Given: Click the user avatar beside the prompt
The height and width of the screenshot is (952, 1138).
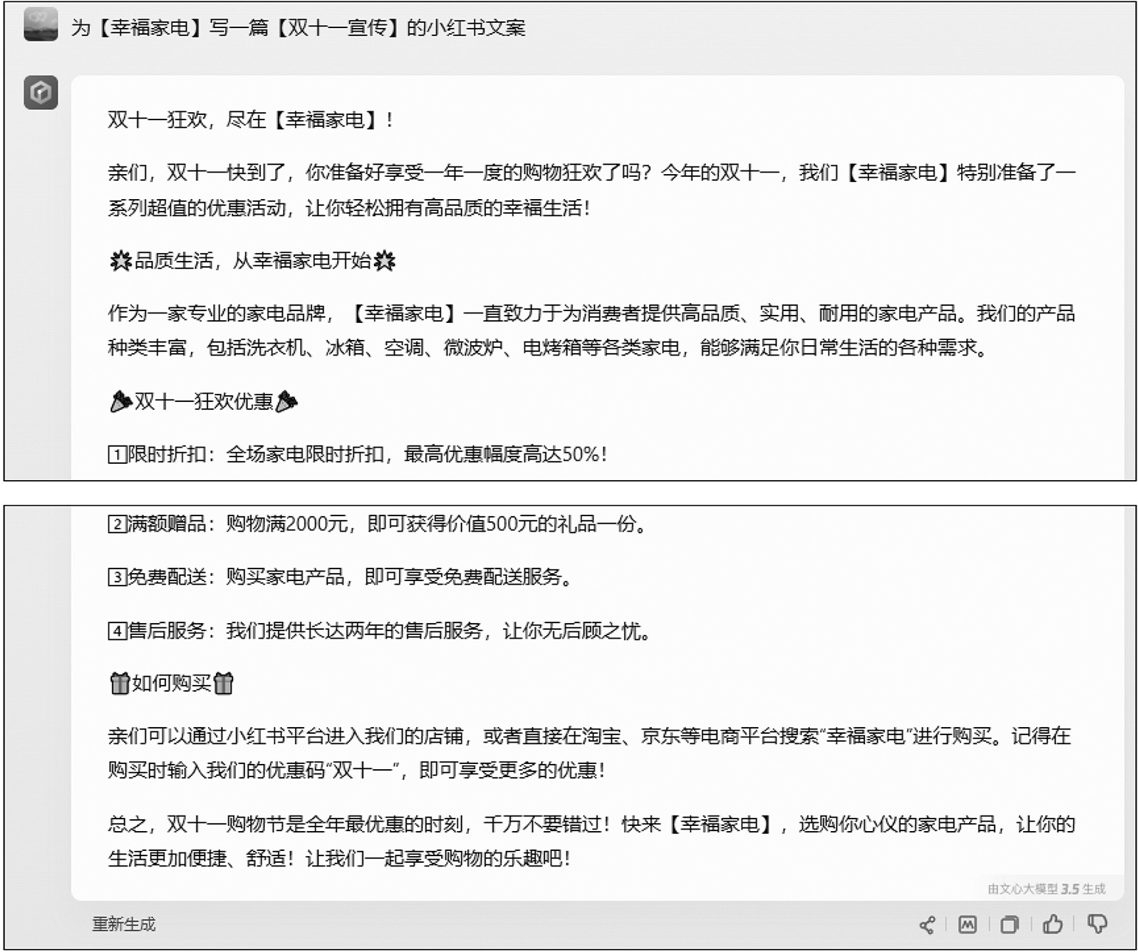Looking at the screenshot, I should pyautogui.click(x=41, y=26).
